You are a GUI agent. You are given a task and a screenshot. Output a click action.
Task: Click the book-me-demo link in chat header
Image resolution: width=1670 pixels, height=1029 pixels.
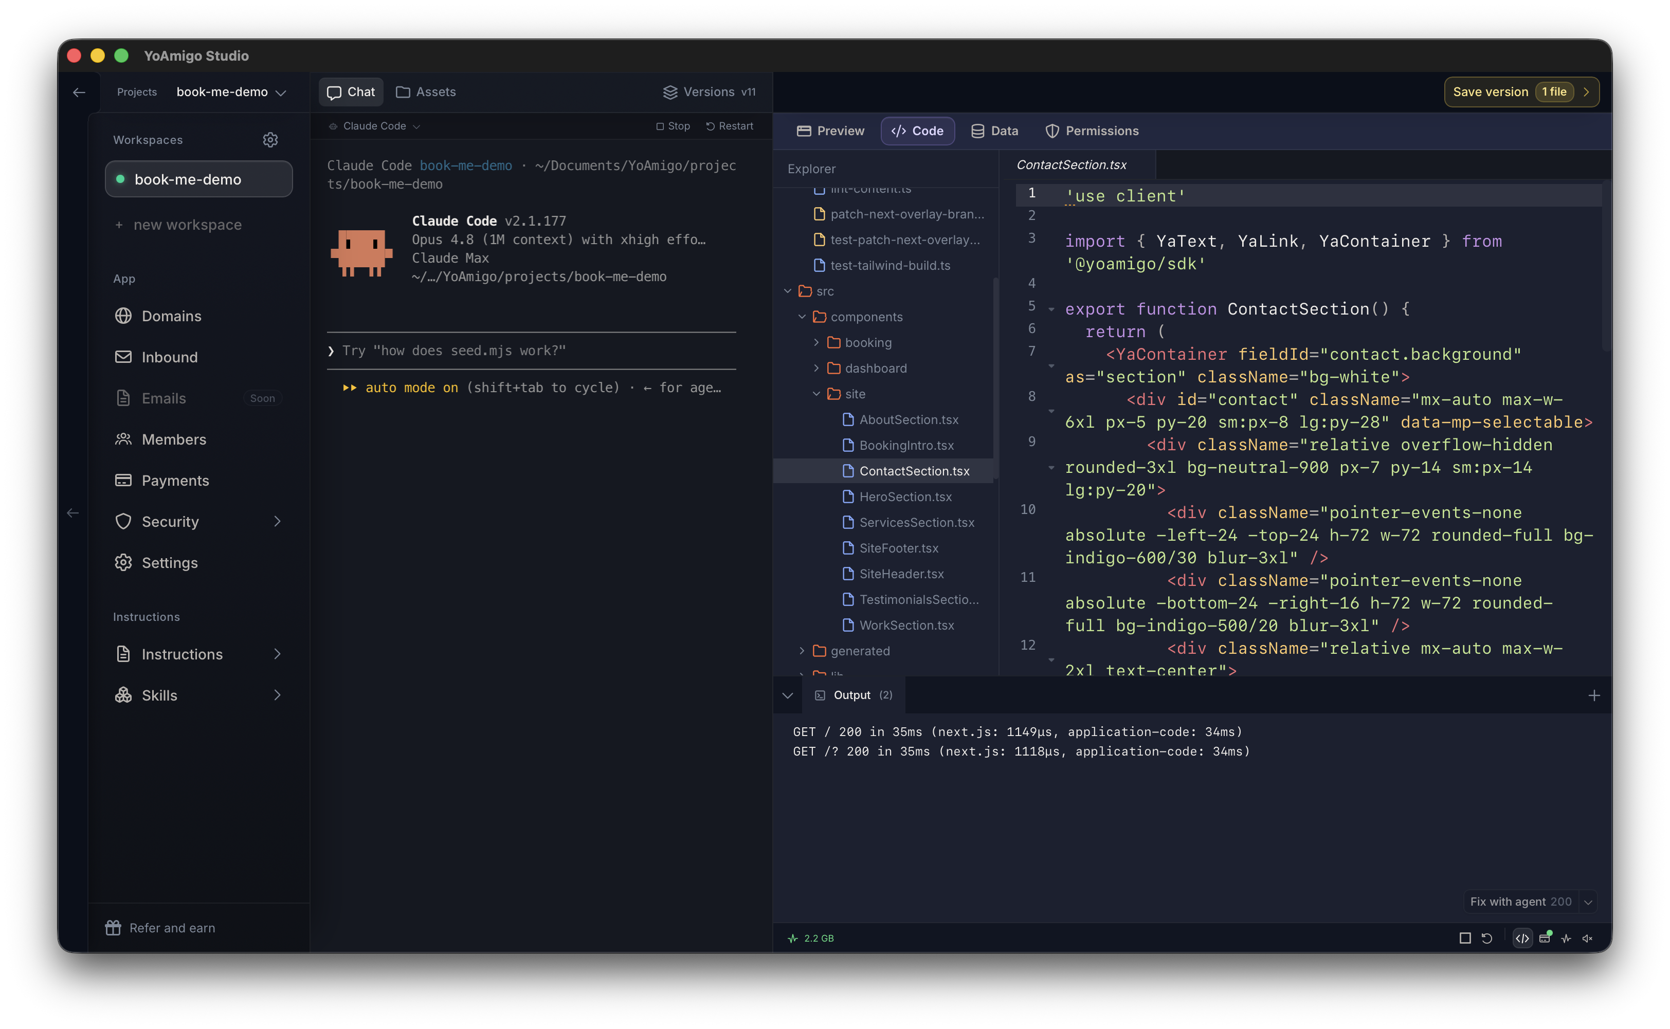(x=466, y=166)
